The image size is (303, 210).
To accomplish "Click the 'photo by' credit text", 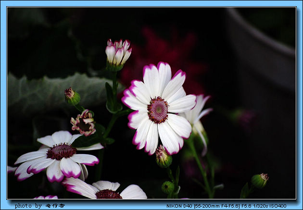I will (40, 206).
